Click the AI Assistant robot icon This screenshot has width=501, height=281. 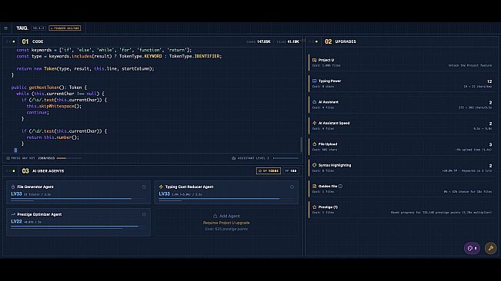point(315,102)
